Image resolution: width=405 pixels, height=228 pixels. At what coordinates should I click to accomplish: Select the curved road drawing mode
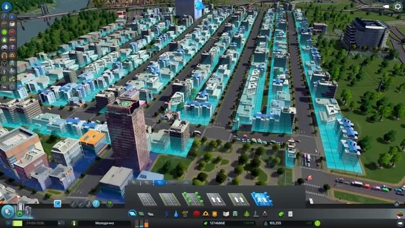[81, 204]
